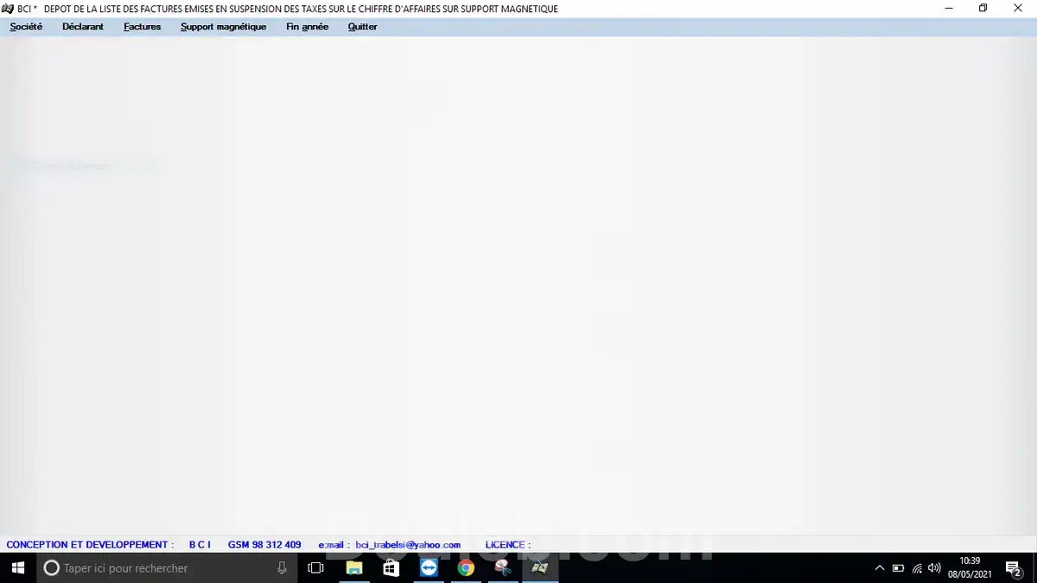
Task: Expand hidden system tray icons
Action: coord(880,567)
